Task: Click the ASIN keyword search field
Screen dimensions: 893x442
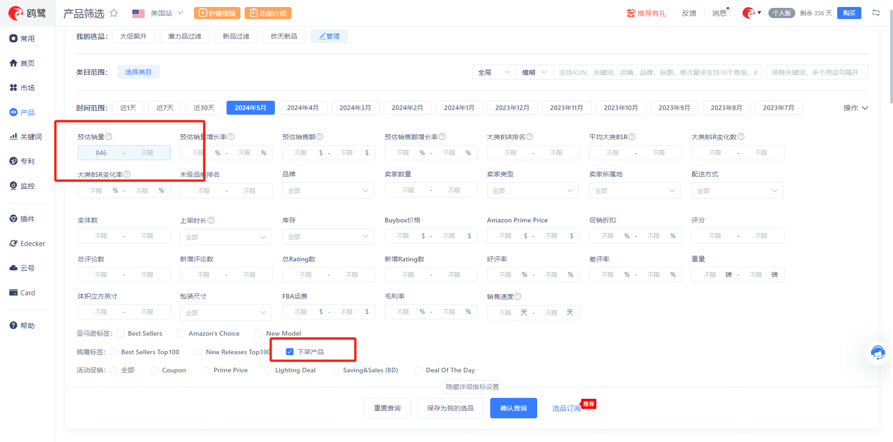Action: 658,72
